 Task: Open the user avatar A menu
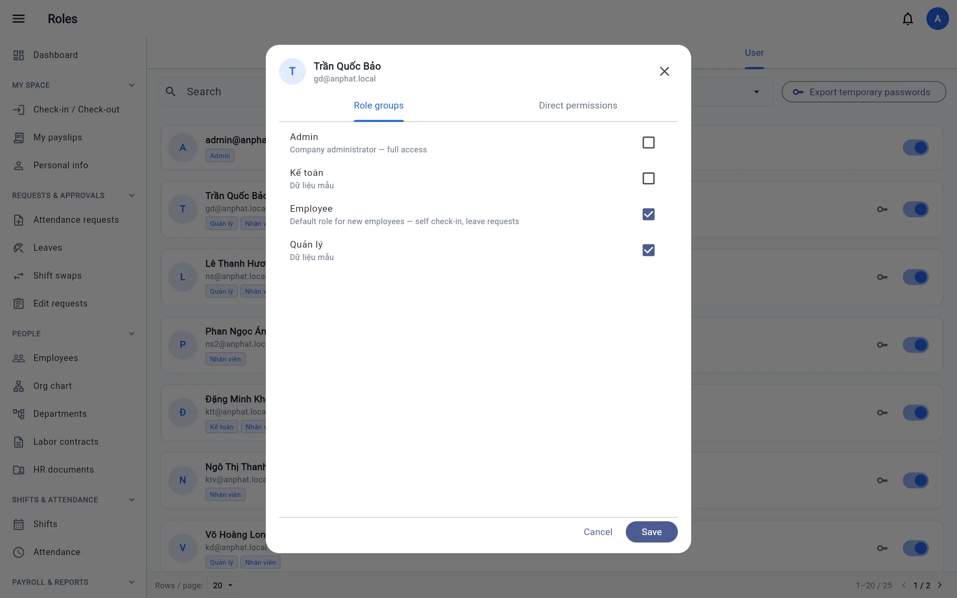point(937,19)
